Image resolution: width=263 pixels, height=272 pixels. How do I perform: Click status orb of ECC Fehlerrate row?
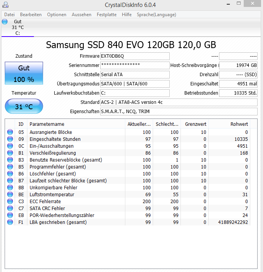[x=10, y=201]
